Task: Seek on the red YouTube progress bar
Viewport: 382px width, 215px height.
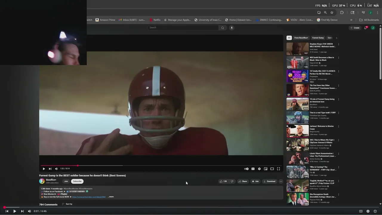Action: tap(161, 165)
